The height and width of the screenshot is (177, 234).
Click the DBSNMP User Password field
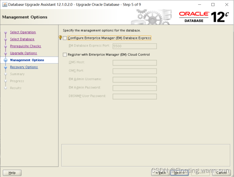click(135, 96)
